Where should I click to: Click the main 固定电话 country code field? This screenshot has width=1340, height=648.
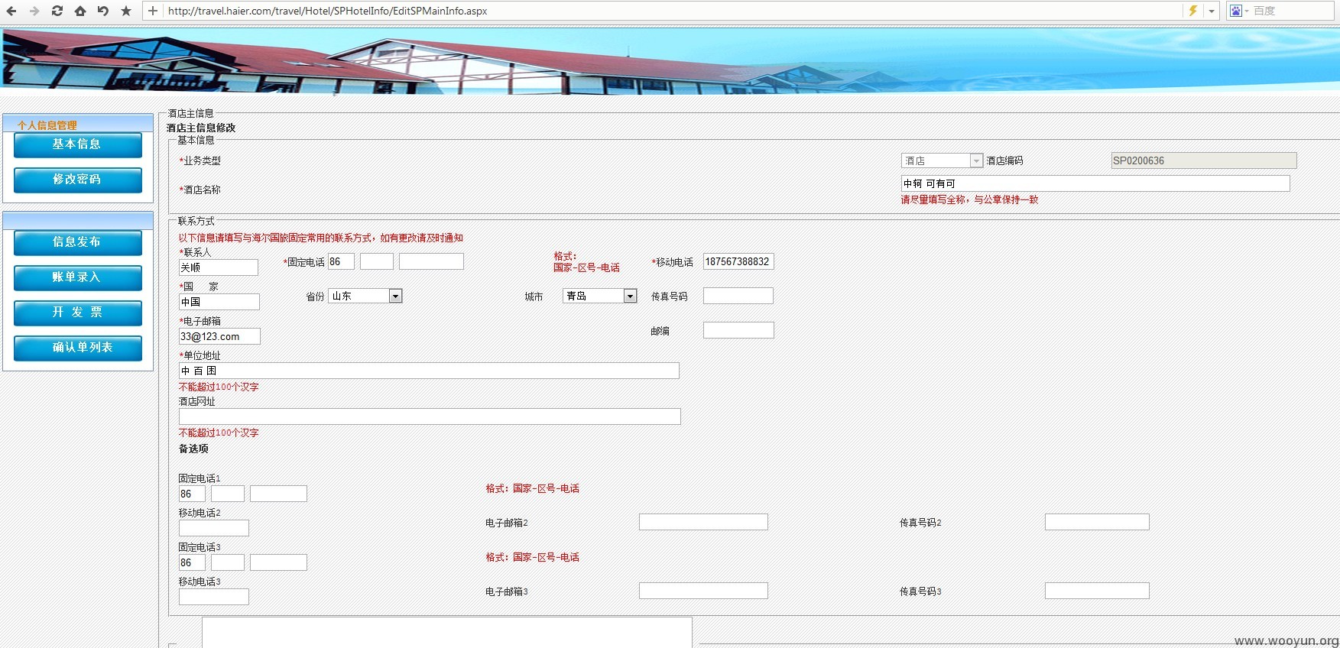coord(341,261)
